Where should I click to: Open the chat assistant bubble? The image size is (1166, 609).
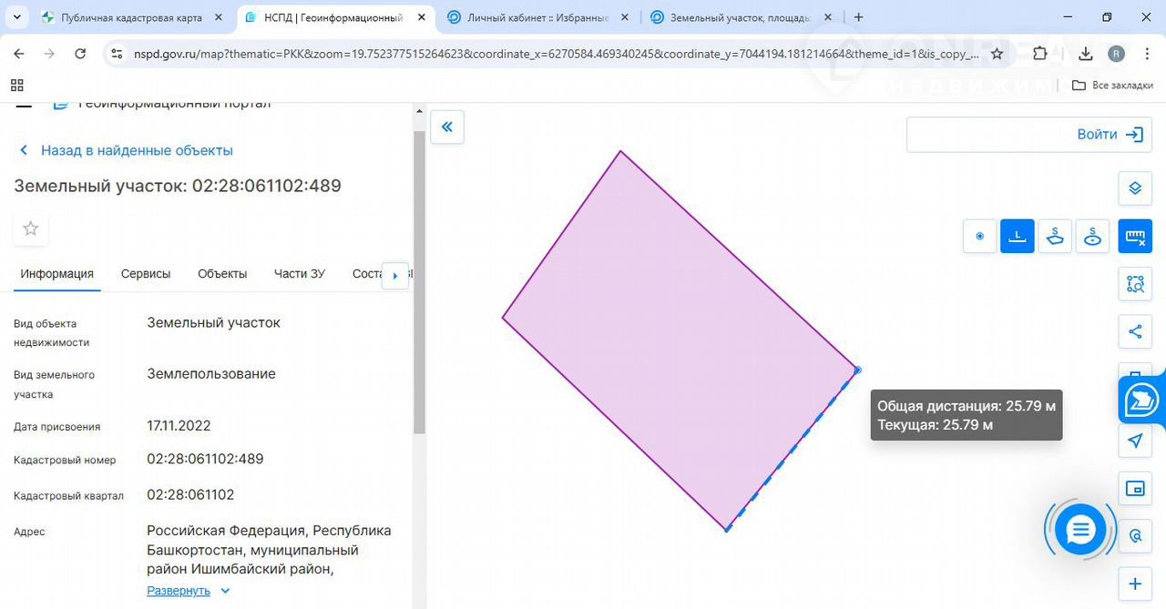point(1080,530)
